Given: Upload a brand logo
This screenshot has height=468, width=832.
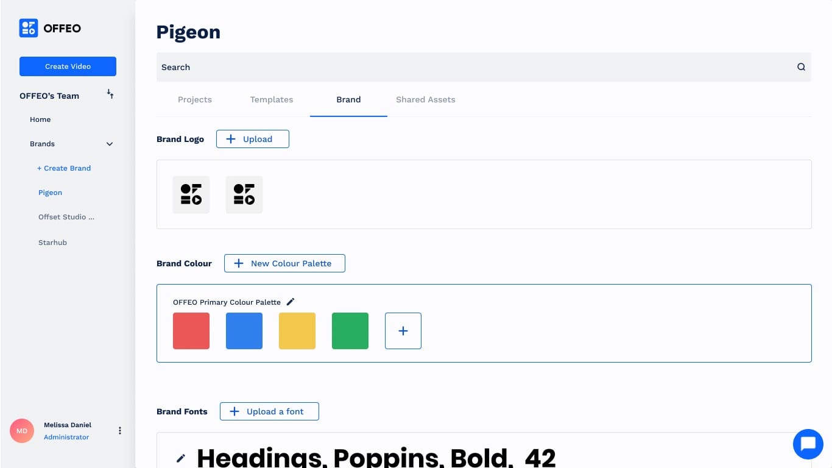Looking at the screenshot, I should [x=253, y=139].
